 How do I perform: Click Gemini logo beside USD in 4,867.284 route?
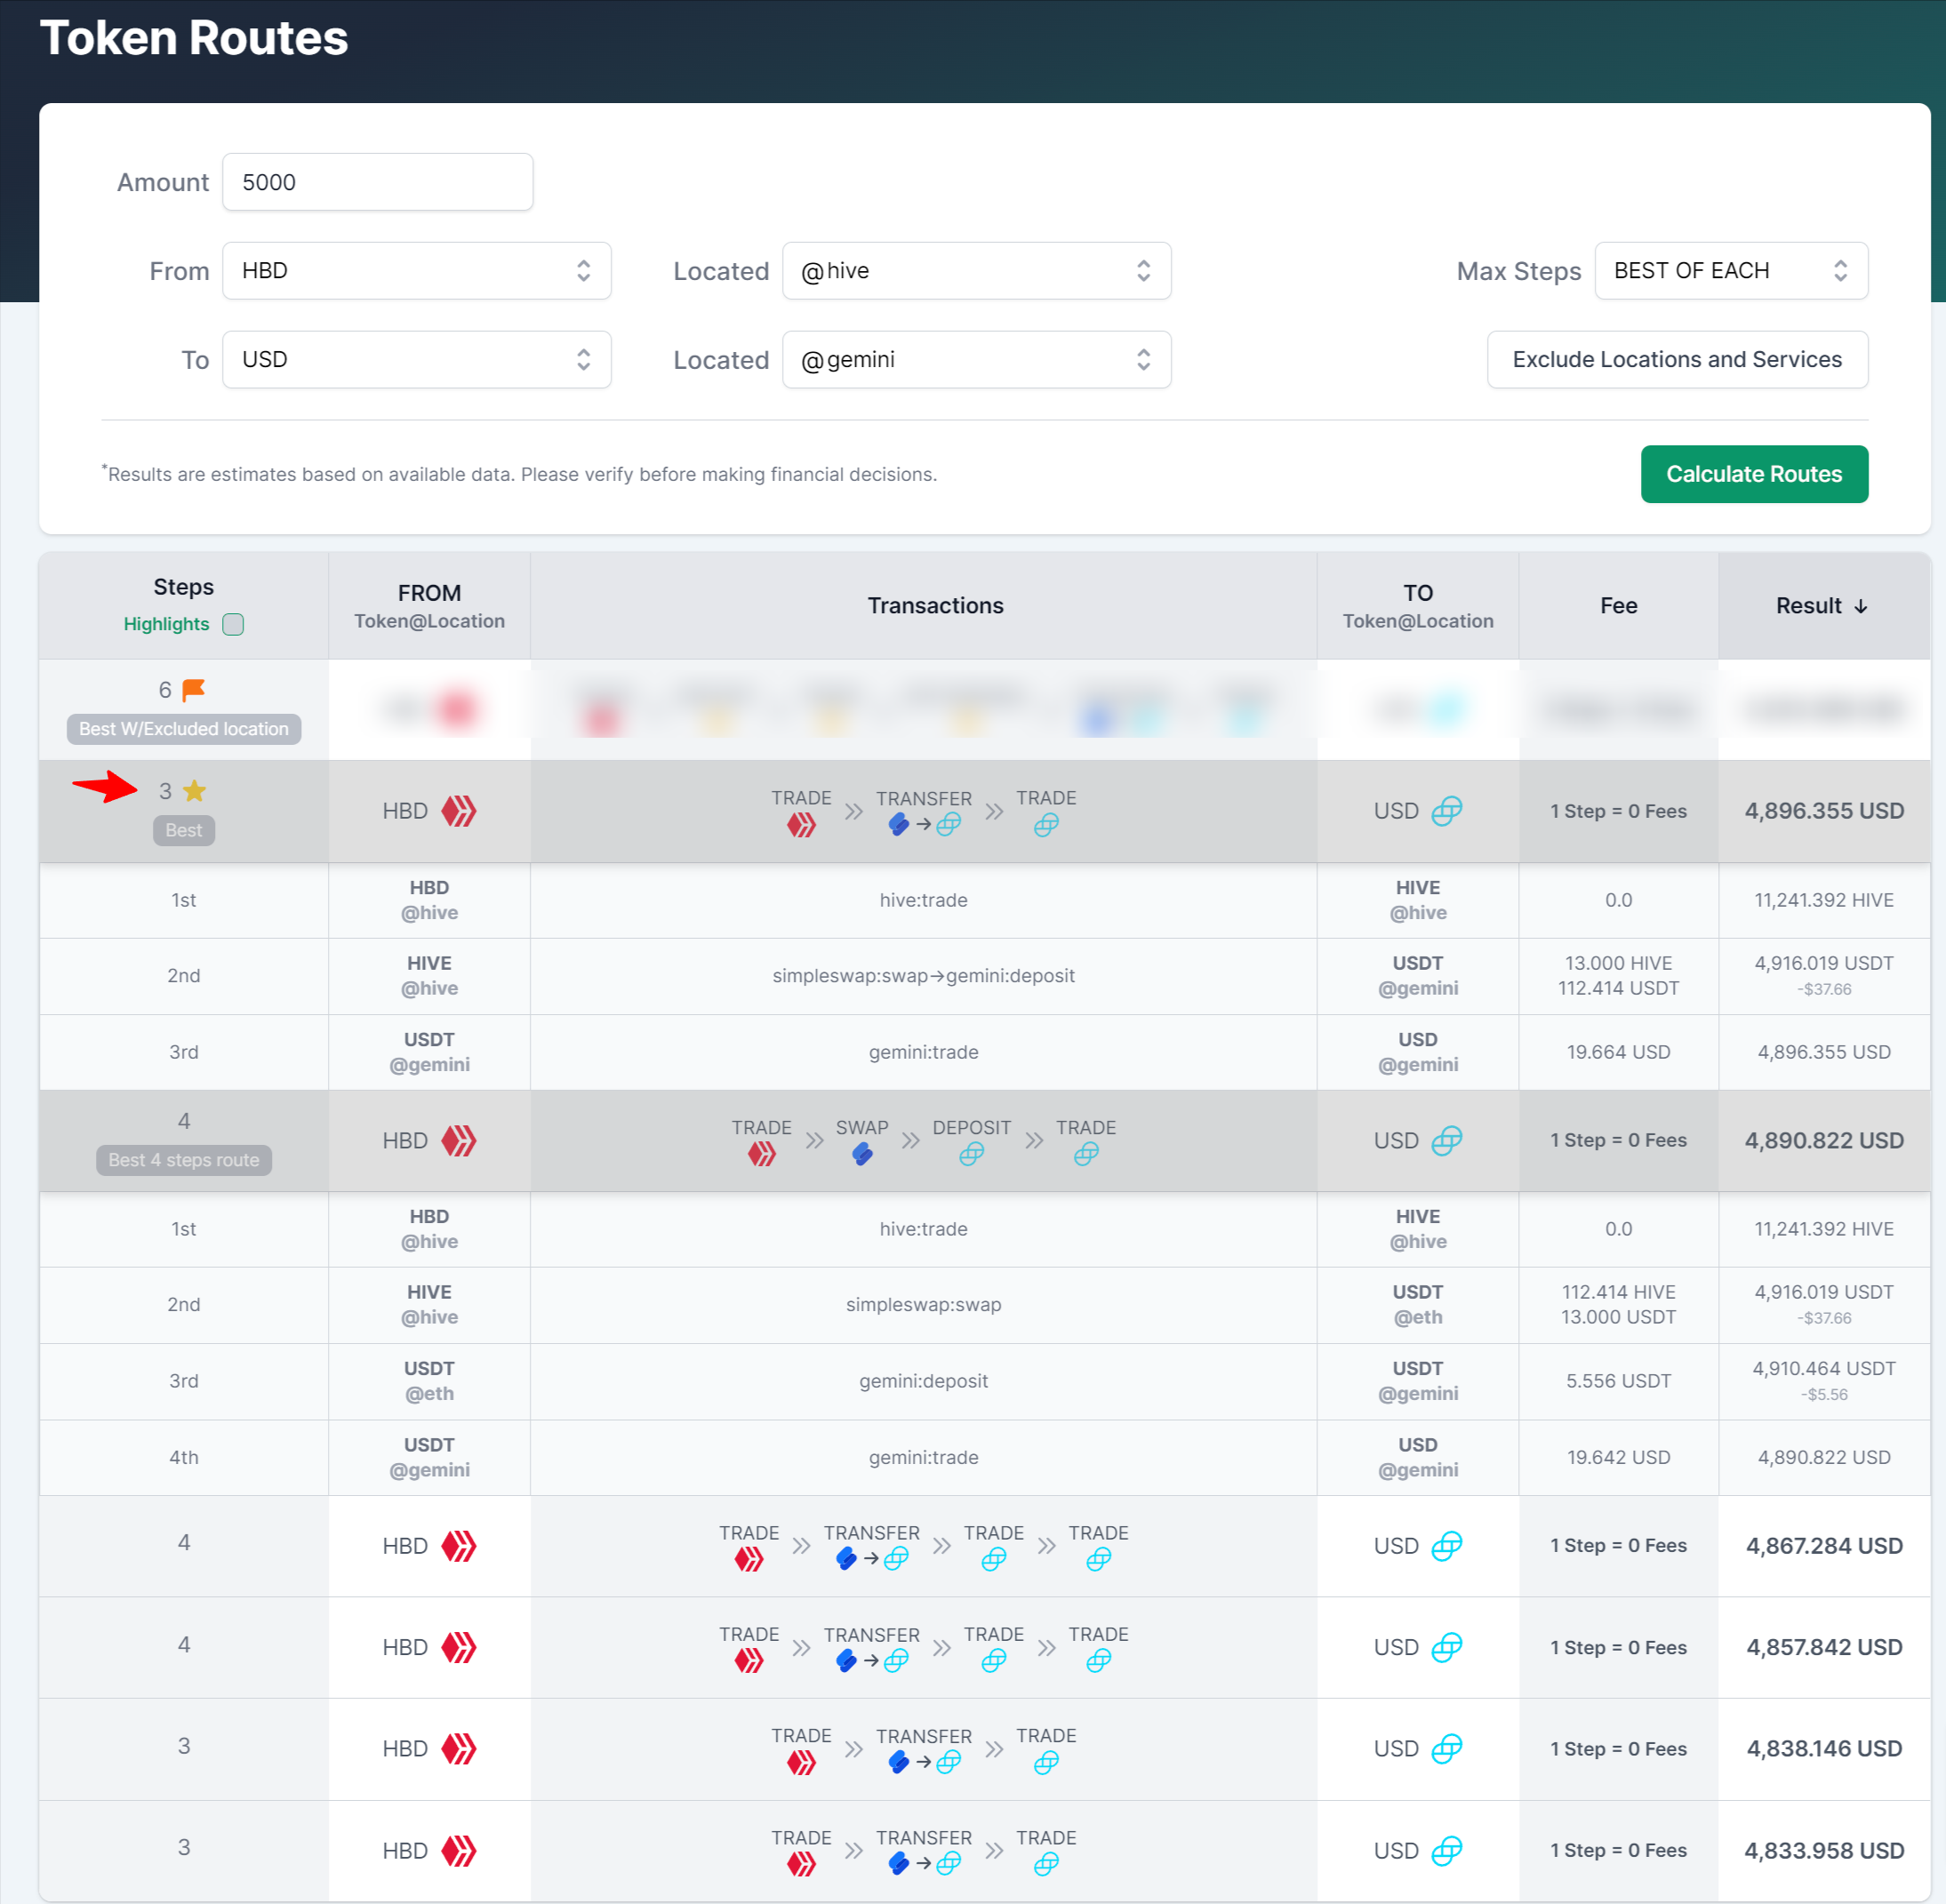[x=1447, y=1546]
